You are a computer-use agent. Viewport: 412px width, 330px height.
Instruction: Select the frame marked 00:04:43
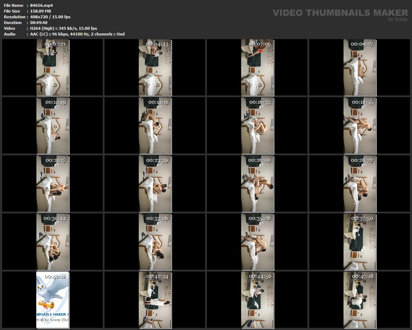tap(155, 68)
